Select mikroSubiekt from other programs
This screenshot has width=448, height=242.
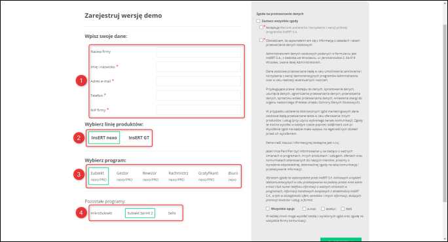[102, 213]
